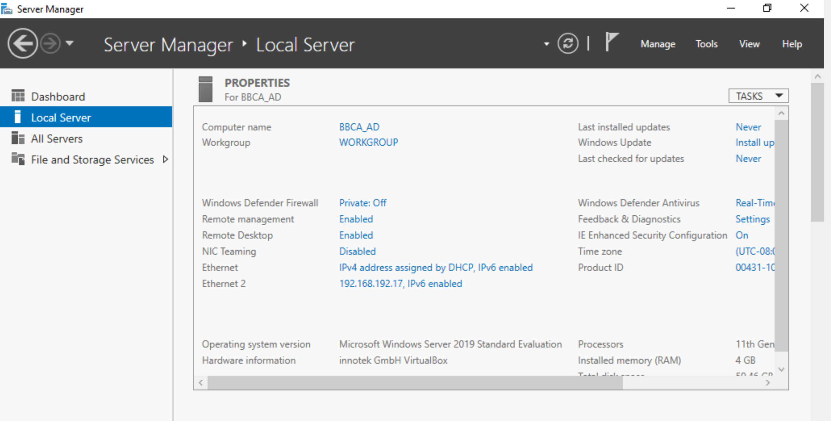Click Last installed updates Never link
Viewport: 831px width, 421px height.
748,127
